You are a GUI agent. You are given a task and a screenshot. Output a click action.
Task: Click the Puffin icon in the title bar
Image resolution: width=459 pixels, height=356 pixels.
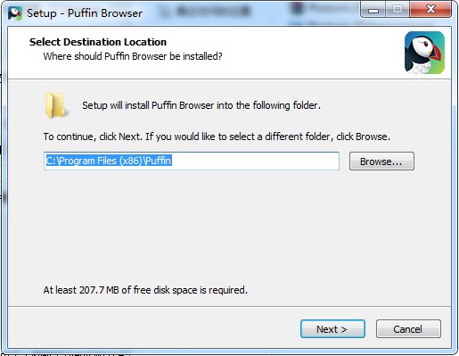click(15, 13)
